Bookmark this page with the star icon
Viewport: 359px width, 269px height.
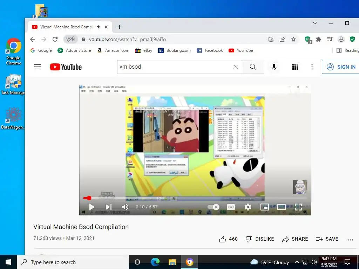pyautogui.click(x=293, y=39)
